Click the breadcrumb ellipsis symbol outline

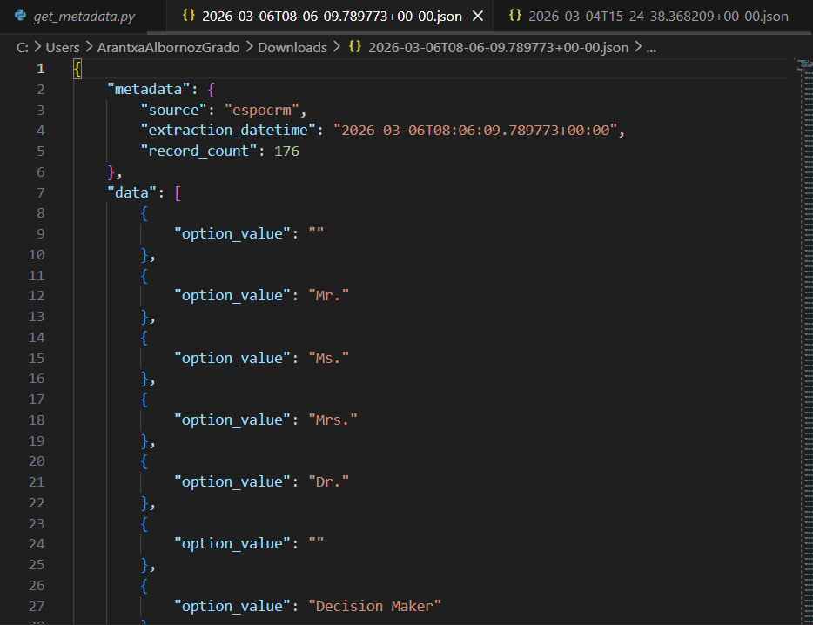pyautogui.click(x=652, y=47)
